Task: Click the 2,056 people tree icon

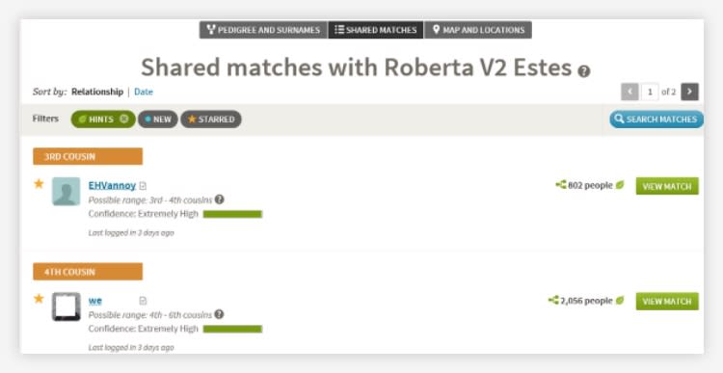Action: click(553, 300)
